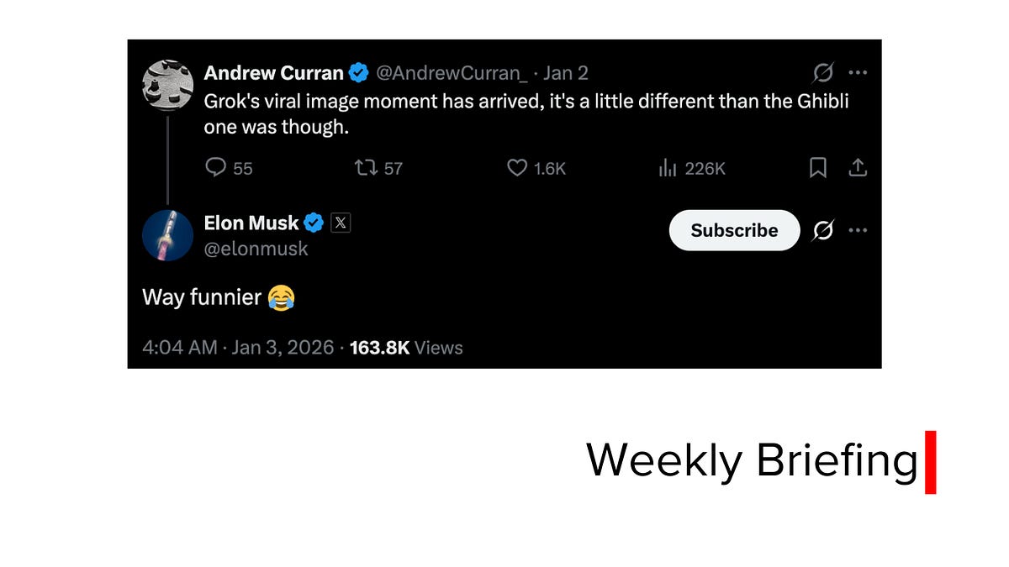The width and height of the screenshot is (1009, 567).
Task: Open view analytics showing 226K
Action: click(668, 168)
